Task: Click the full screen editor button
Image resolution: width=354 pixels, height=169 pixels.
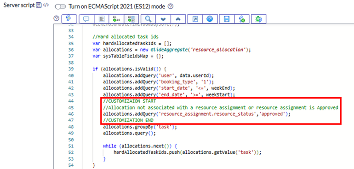Action: coord(195,19)
